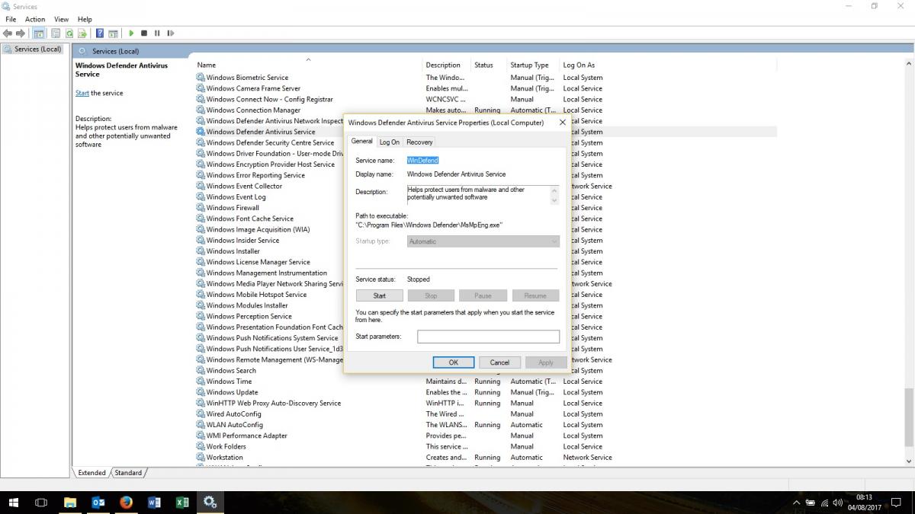Open Properties from the toolbar icon

coord(56,34)
